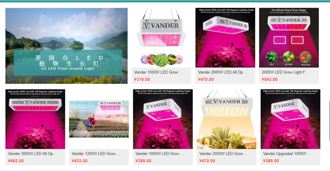Viewport: 330px width, 171px height.
Task: Select the For Whole Plant Grow Stage image
Action: tap(289, 38)
